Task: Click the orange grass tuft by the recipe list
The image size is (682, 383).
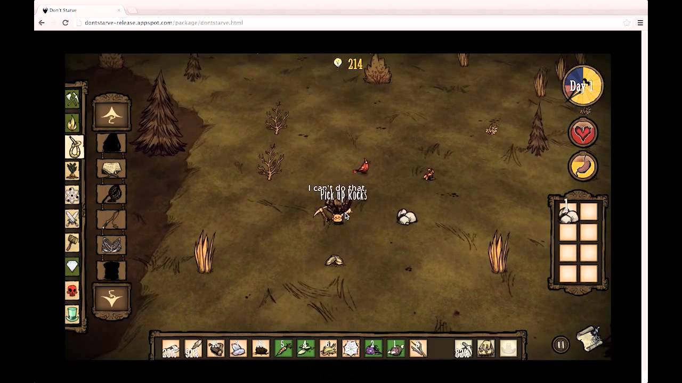Action: (x=205, y=252)
